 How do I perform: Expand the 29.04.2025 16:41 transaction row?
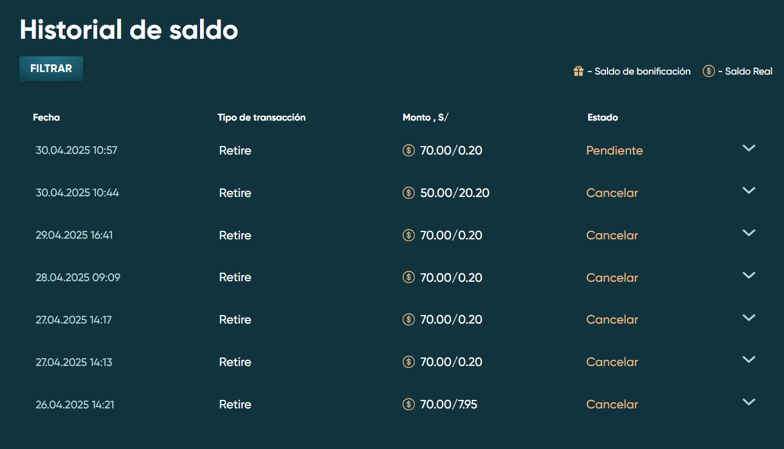point(749,233)
